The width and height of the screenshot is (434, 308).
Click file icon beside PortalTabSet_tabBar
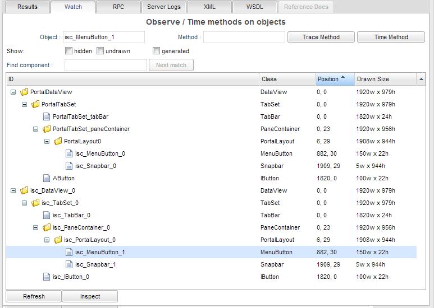47,116
